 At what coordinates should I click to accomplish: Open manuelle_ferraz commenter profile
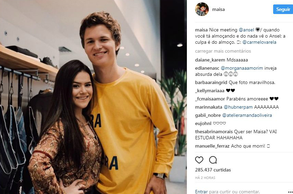(212, 146)
